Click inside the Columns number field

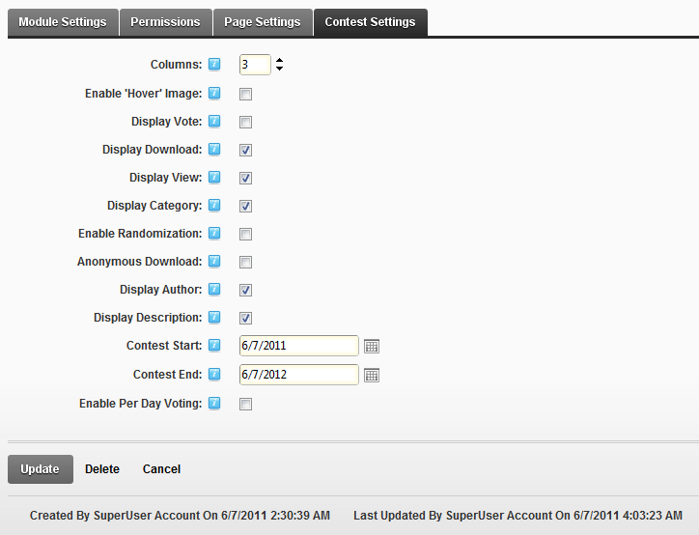click(x=255, y=65)
